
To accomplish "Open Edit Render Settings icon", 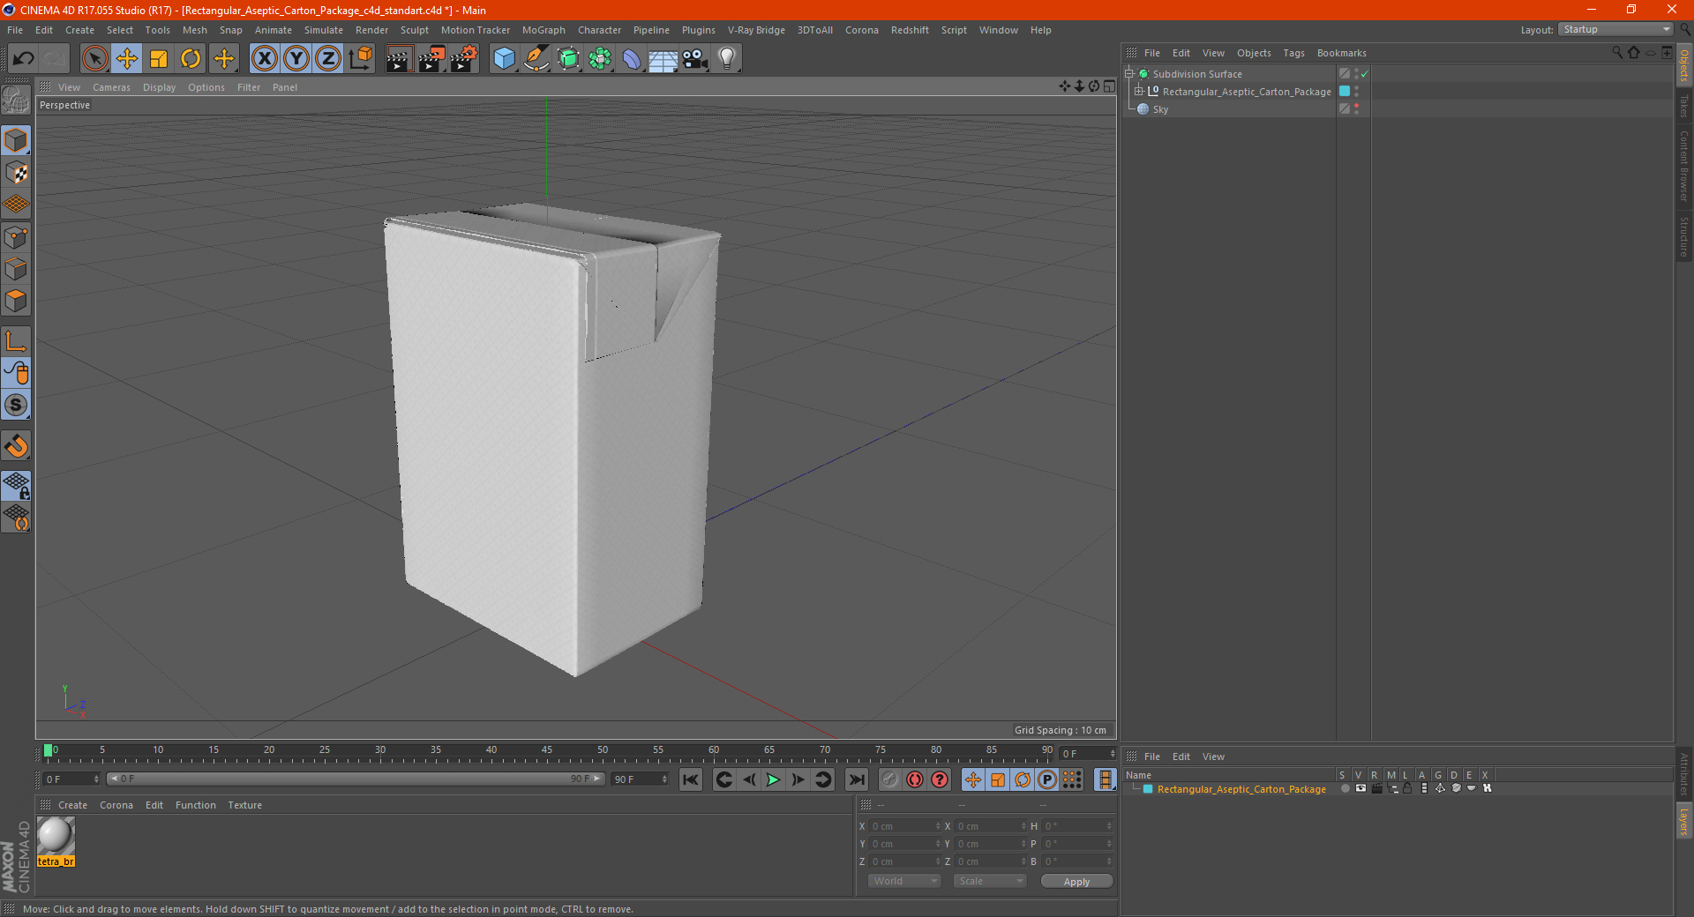I will pyautogui.click(x=464, y=59).
